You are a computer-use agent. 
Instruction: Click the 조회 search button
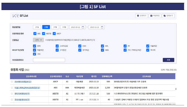click(168, 60)
